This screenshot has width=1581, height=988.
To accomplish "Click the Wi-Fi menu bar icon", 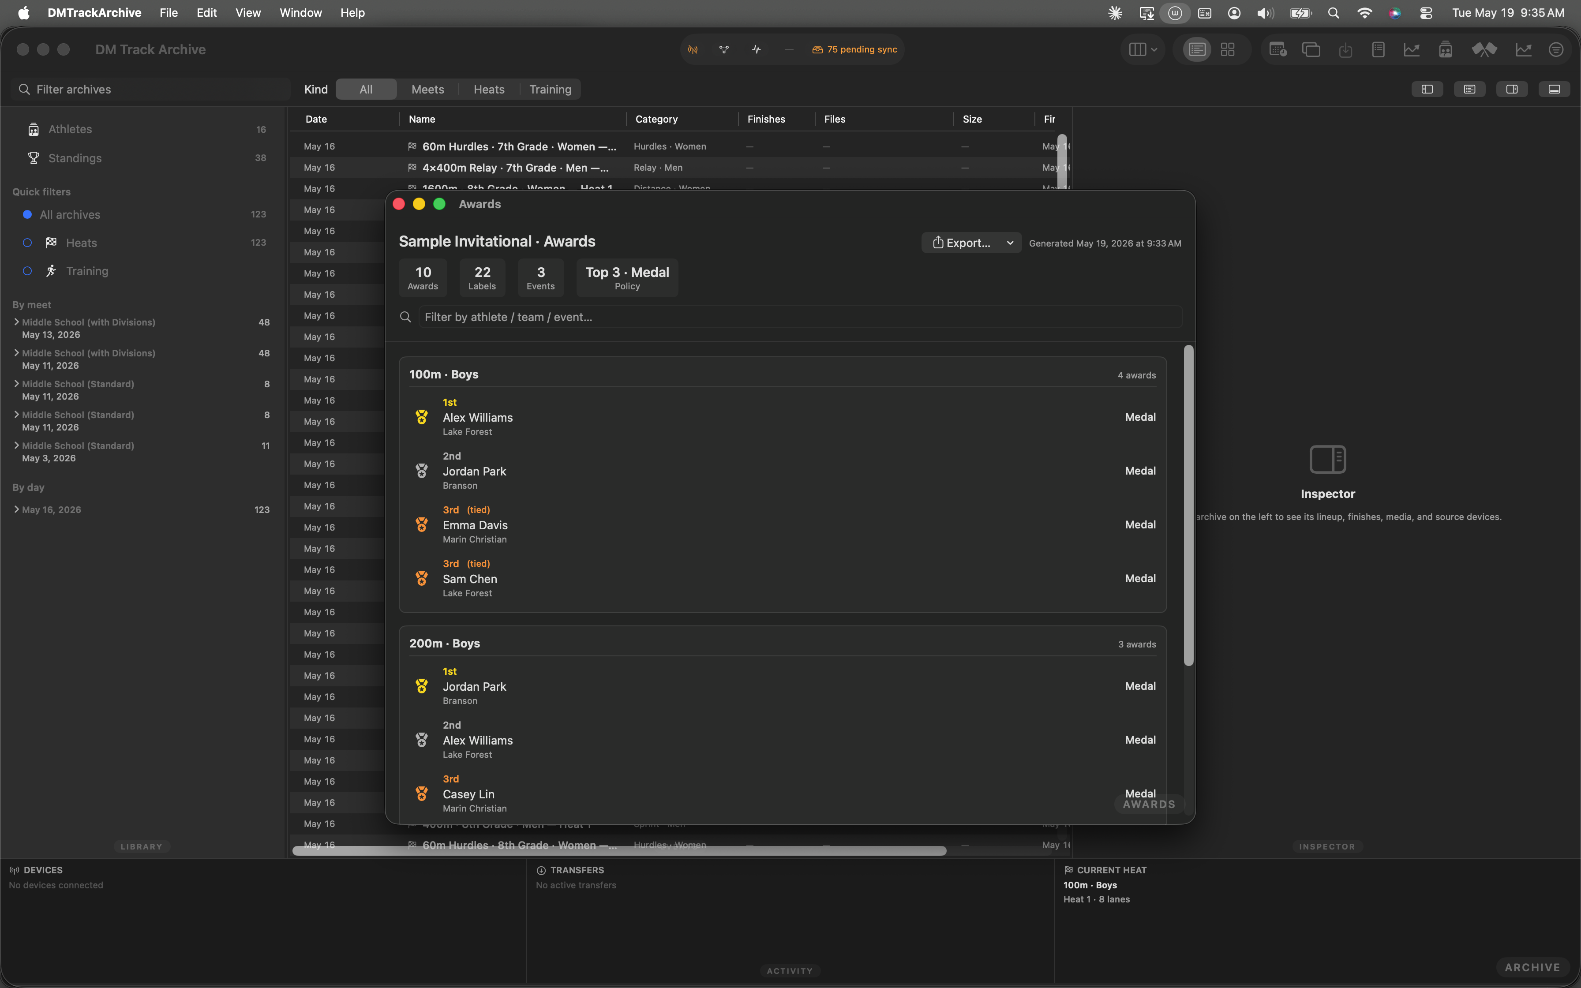I will 1364,12.
